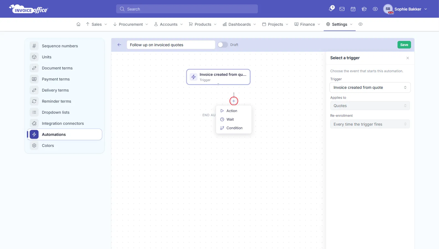This screenshot has width=439, height=249.
Task: Click the eye icon in top header
Action: 375,9
